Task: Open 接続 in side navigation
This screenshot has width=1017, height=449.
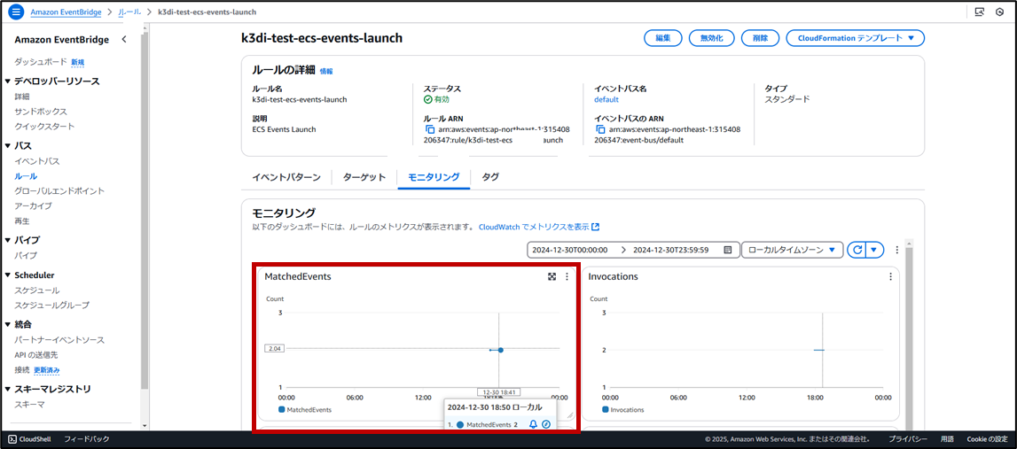Action: pyautogui.click(x=22, y=370)
